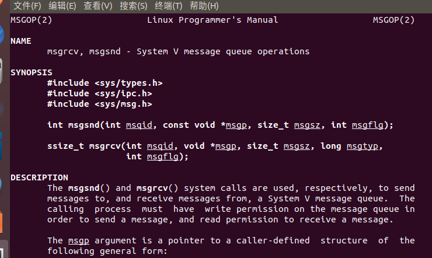Click underlined msqid in msgsnd prototype
The width and height of the screenshot is (432, 258).
click(x=139, y=125)
